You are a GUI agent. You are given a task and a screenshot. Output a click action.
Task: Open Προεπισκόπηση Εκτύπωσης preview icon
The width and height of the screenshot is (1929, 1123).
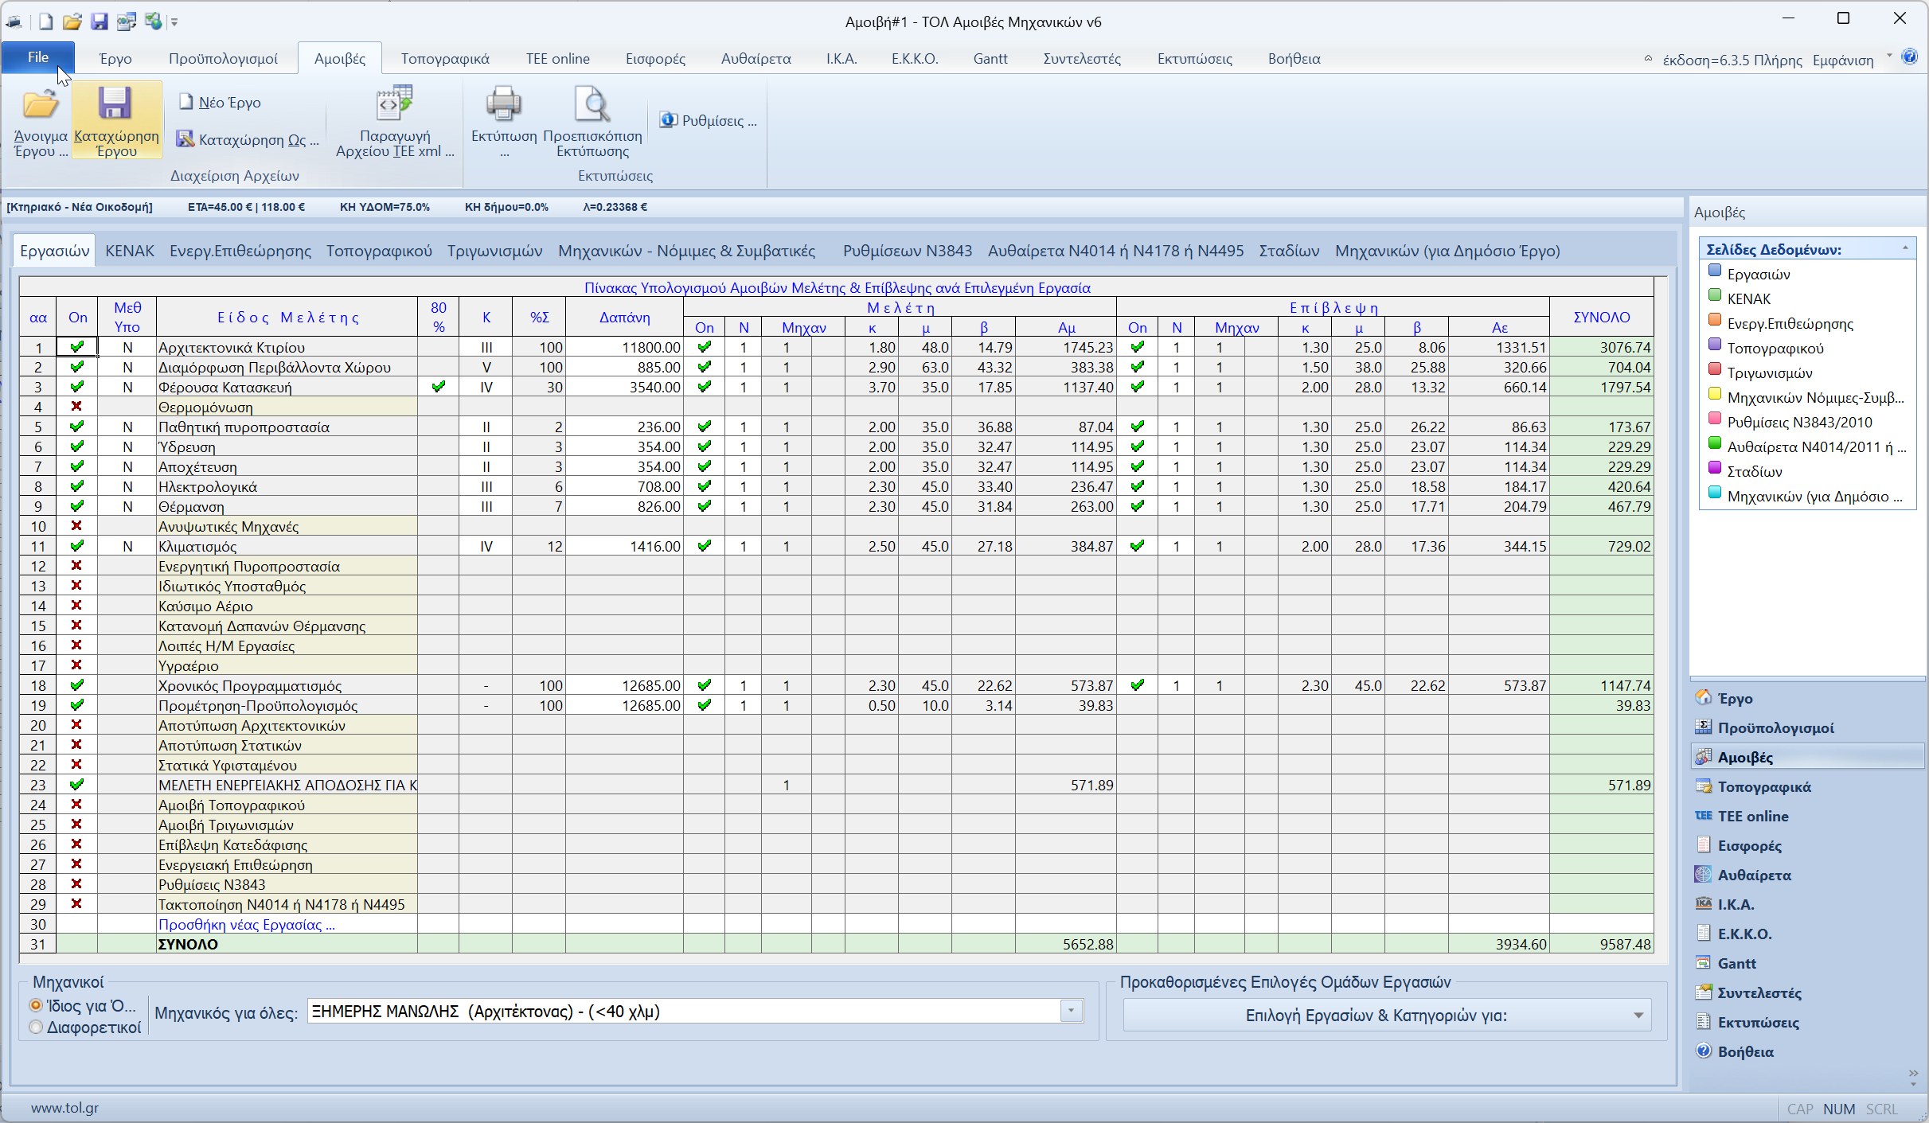tap(592, 105)
